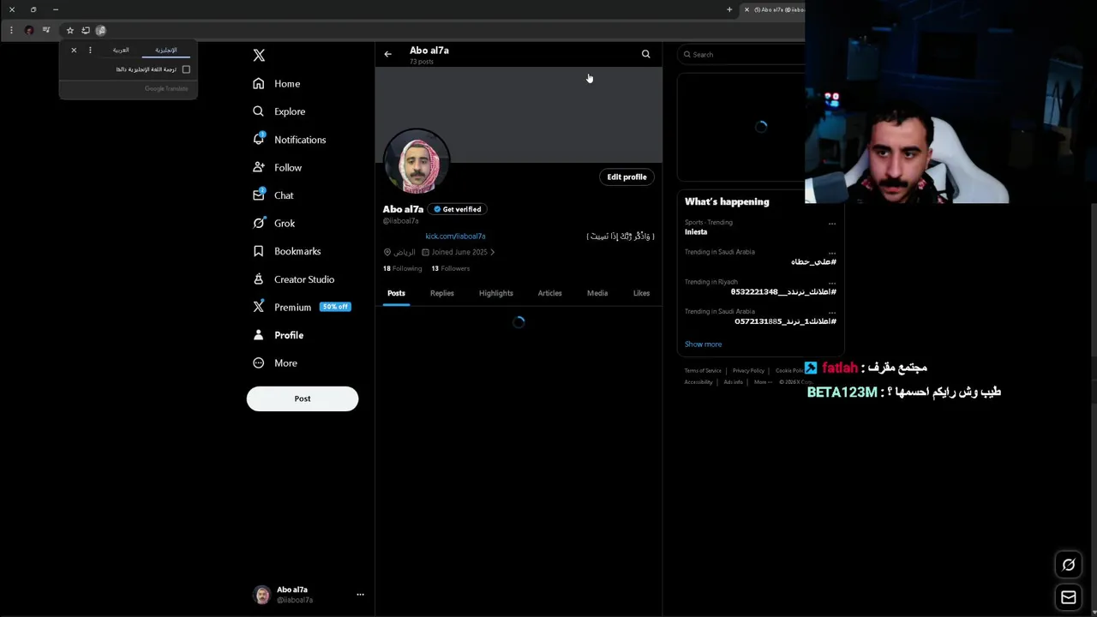Open options for the Iniesta trend
The image size is (1097, 617).
tap(831, 224)
